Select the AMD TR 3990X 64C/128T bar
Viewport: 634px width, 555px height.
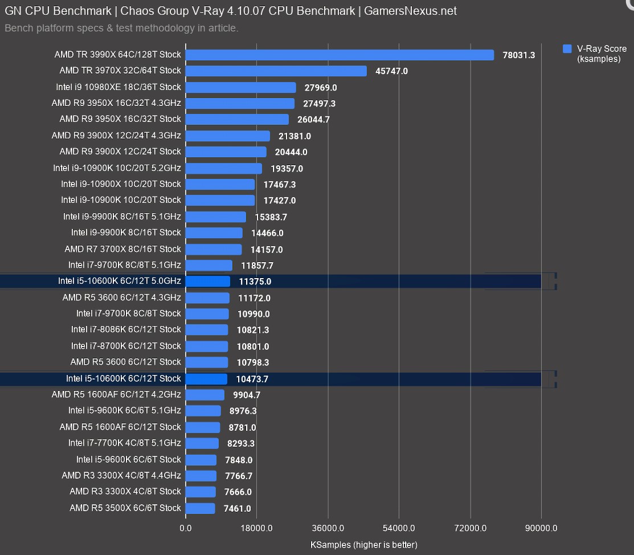pos(340,55)
